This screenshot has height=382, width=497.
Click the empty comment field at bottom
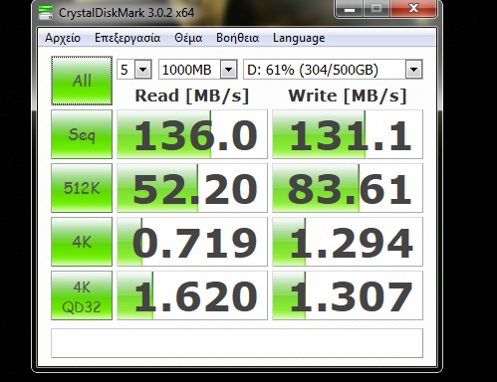237,343
